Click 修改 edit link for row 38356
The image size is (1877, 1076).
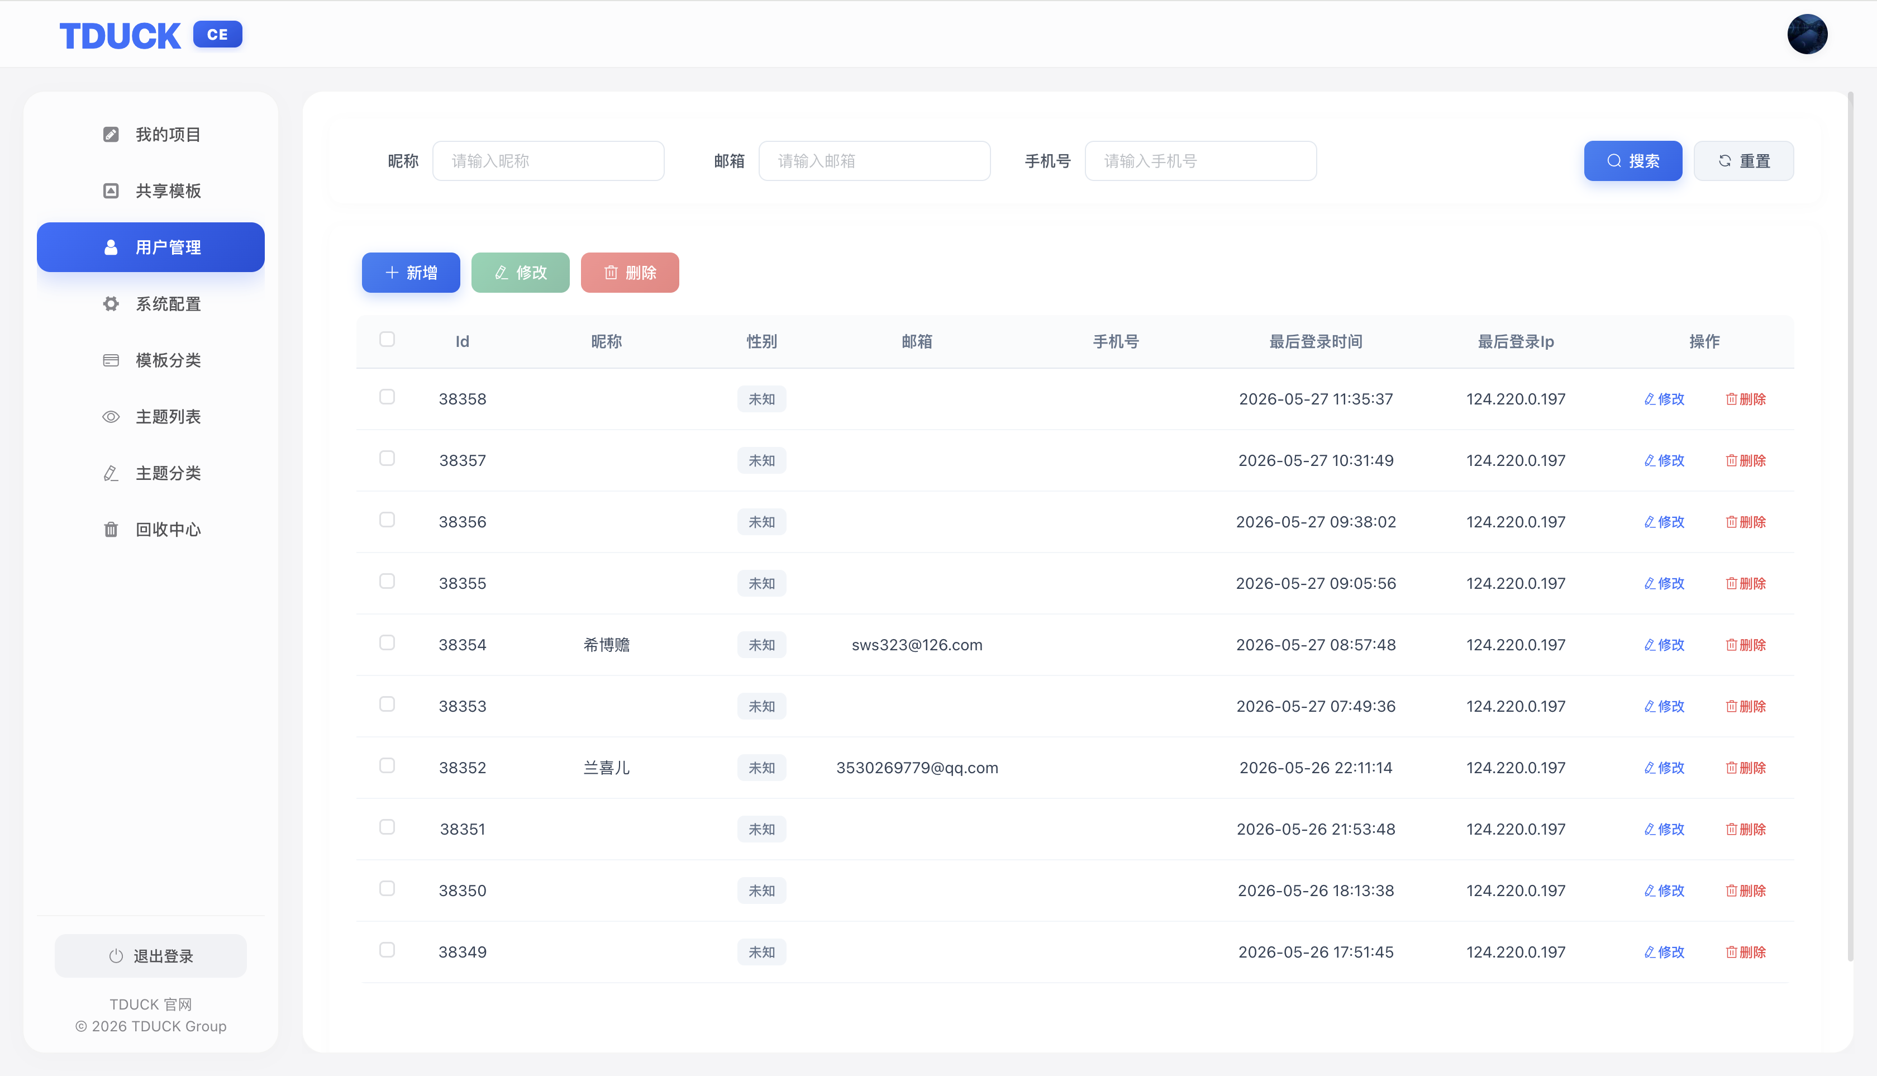tap(1664, 522)
